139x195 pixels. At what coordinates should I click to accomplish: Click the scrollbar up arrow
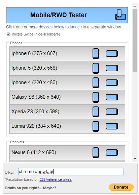click(135, 6)
